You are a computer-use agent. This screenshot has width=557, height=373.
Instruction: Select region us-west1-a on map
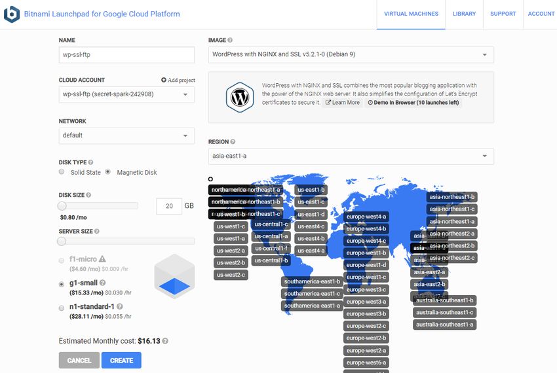pos(231,238)
